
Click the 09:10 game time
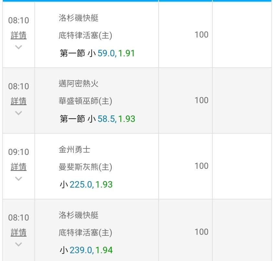tap(18, 152)
